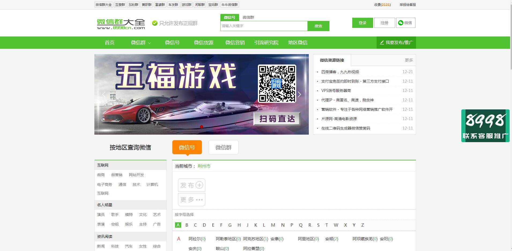This screenshot has height=251, width=512.
Task: Click the red carousel indicator dot
Action: [202, 127]
